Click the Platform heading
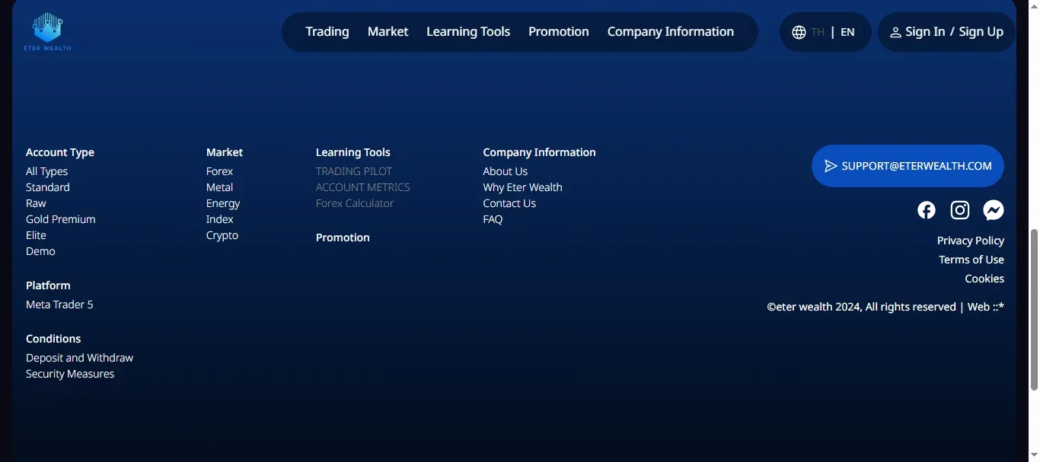The height and width of the screenshot is (462, 1040). pos(48,285)
